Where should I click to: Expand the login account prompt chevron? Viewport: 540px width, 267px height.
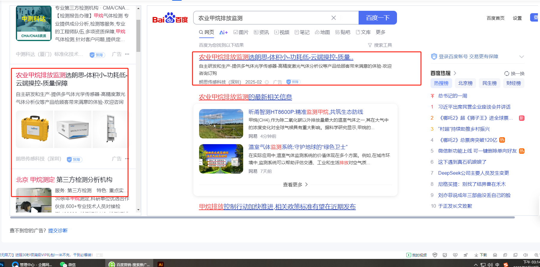point(521,57)
